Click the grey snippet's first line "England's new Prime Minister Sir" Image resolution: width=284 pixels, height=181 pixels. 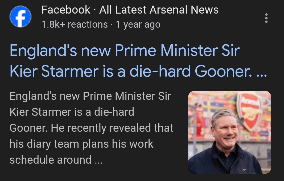point(90,96)
